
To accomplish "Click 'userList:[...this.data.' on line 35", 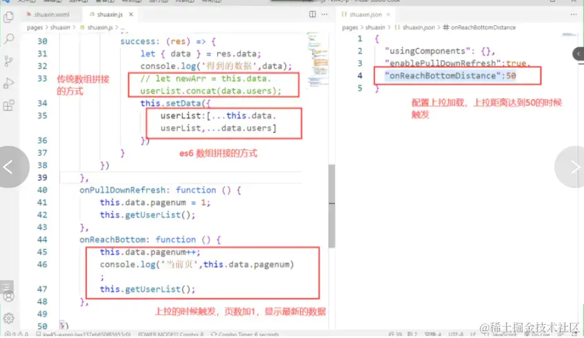I will [x=218, y=116].
